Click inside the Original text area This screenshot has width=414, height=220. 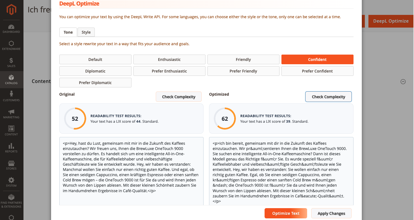pos(131,171)
